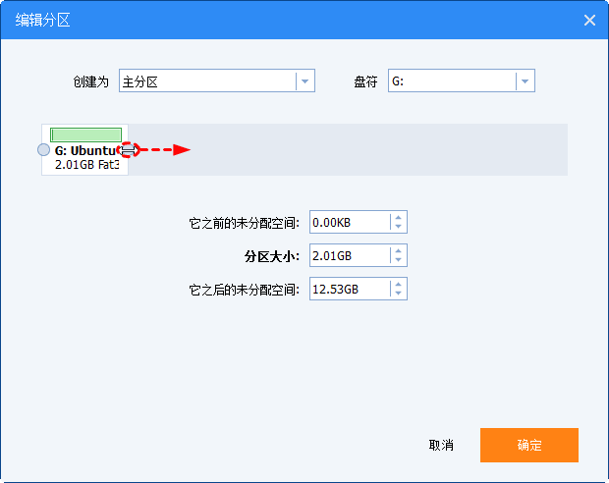Increase 它之后的未分配空间 with the up arrow
609x483 pixels.
398,285
